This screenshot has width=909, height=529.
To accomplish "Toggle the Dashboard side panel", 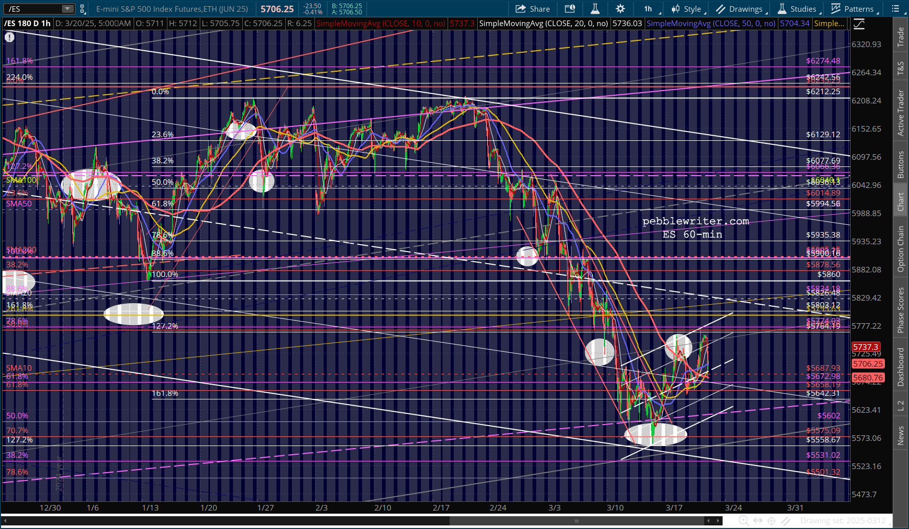I will coord(900,367).
